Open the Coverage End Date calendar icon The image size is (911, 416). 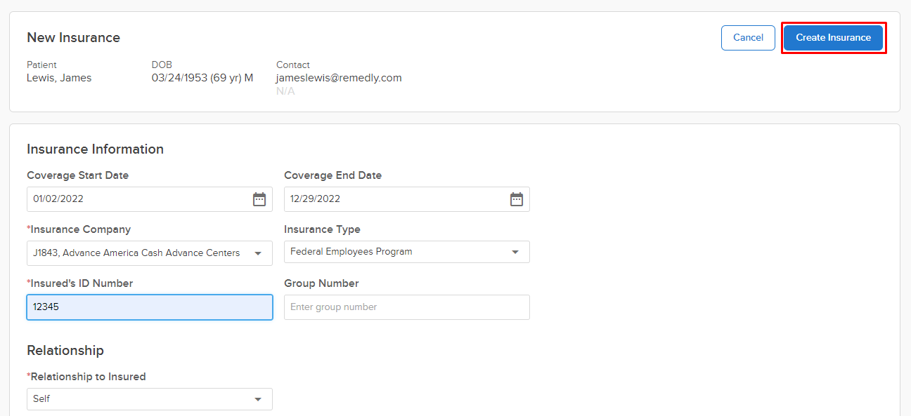click(517, 199)
